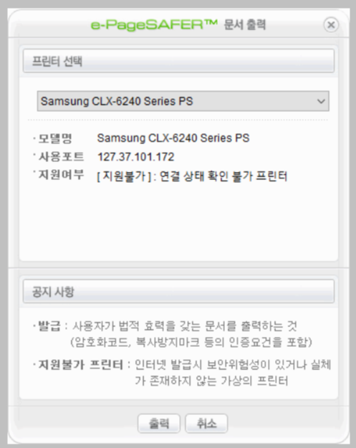Open the Samsung CLX-6240 printer combo box
The width and height of the screenshot is (356, 448).
click(x=183, y=101)
